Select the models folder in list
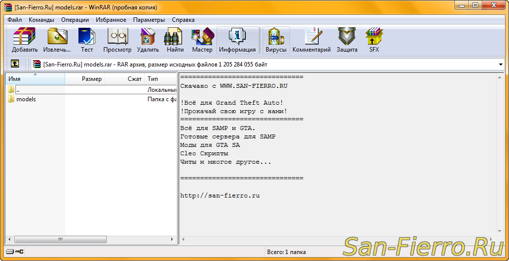The height and width of the screenshot is (261, 509). (26, 99)
